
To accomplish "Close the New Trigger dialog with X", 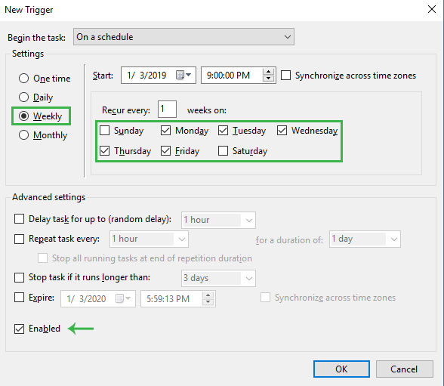I will pos(432,9).
